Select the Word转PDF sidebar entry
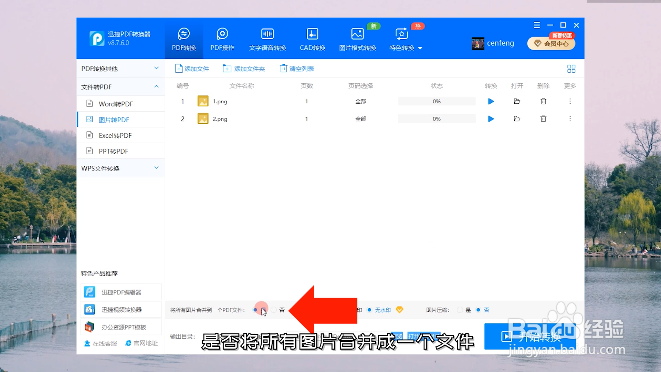The height and width of the screenshot is (372, 661). click(115, 103)
